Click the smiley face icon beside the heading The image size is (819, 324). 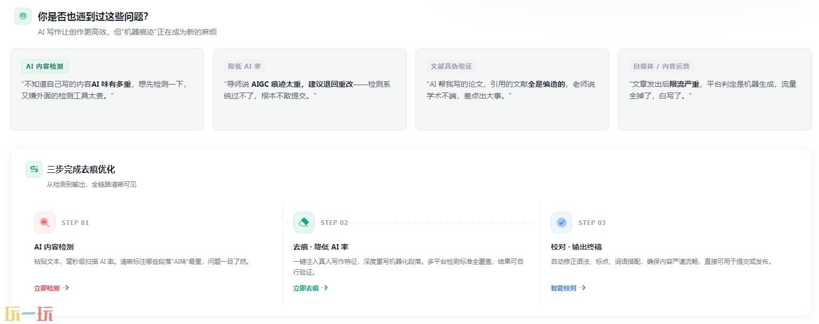click(x=23, y=16)
